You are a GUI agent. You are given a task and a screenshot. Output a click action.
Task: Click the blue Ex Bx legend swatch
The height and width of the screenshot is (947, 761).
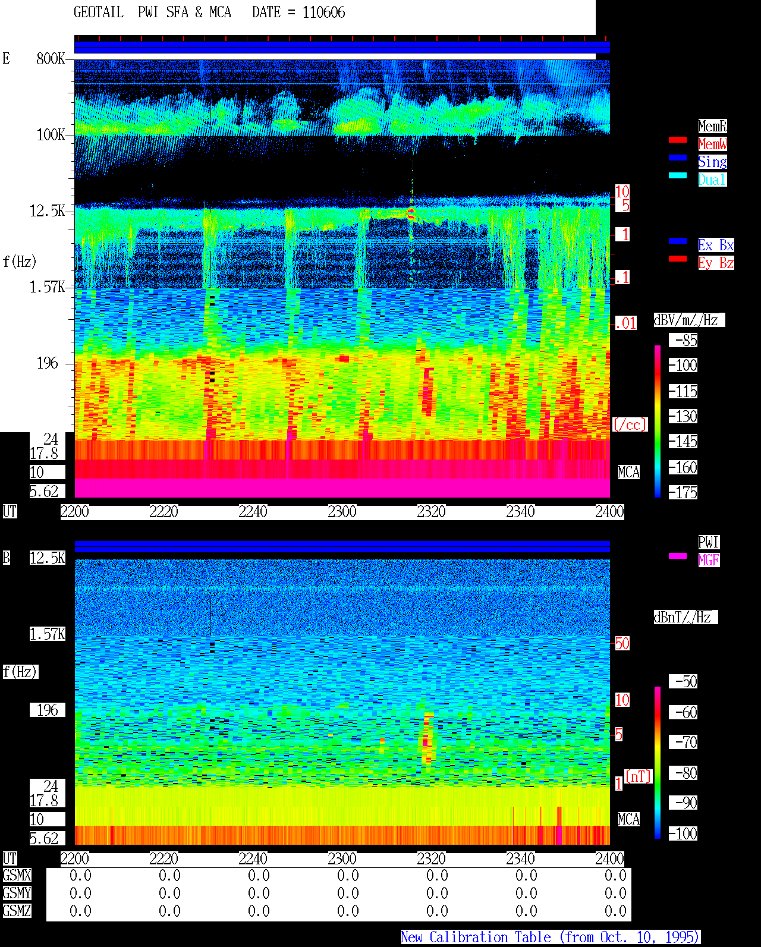678,241
